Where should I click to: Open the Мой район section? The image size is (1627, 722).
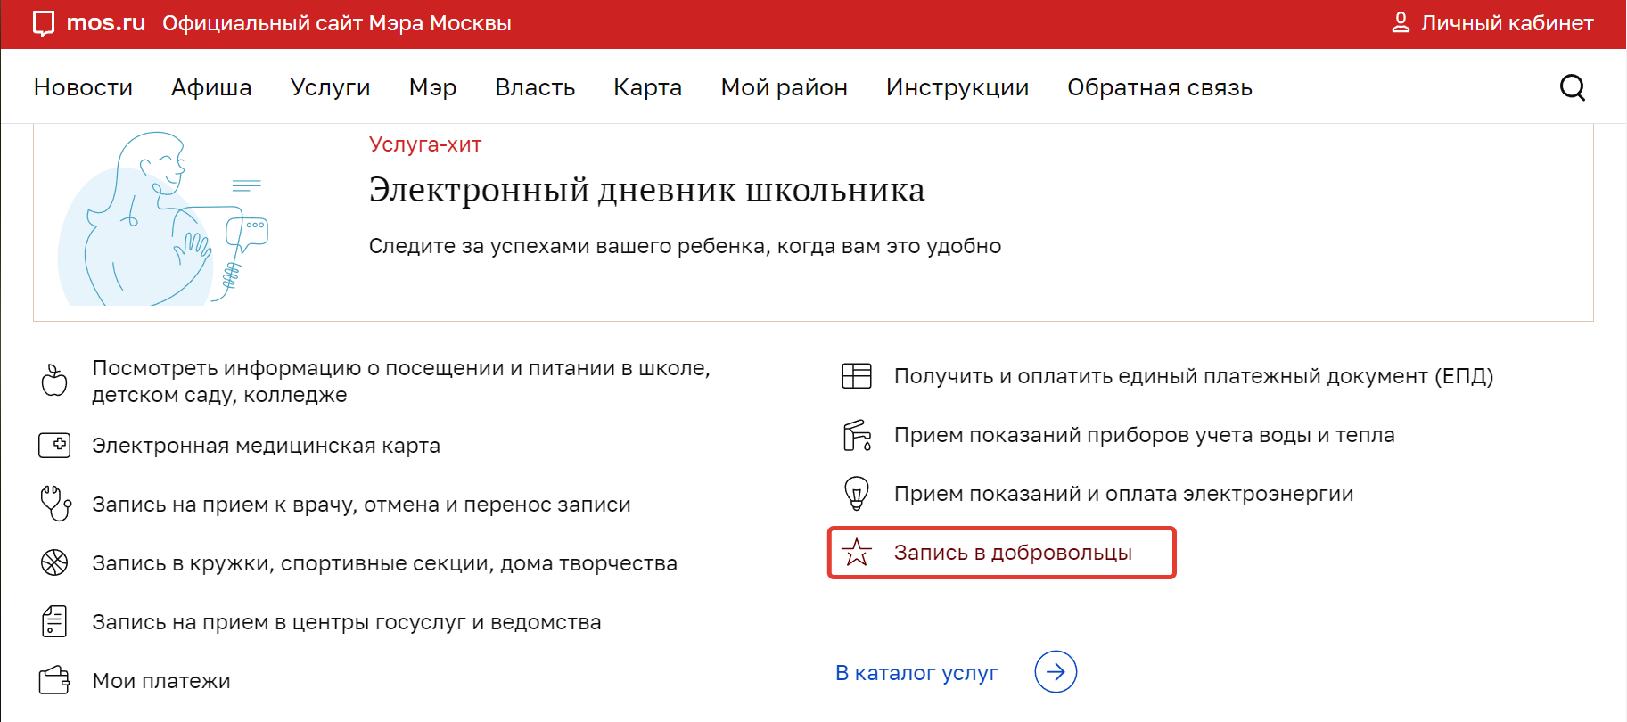(x=784, y=87)
